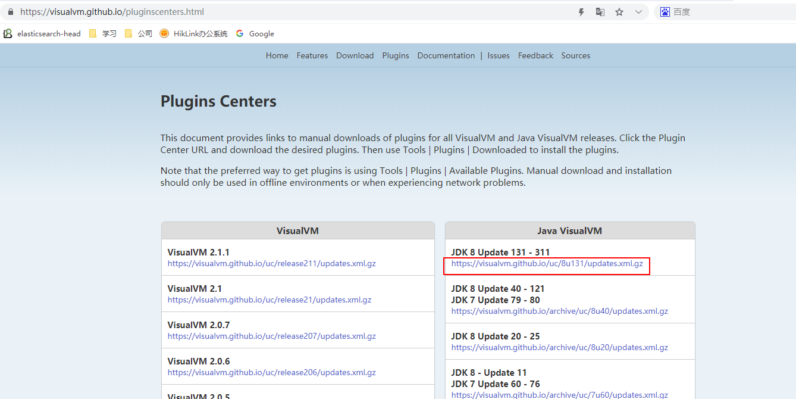
Task: Open the 学习 bookmark folder
Action: point(103,34)
